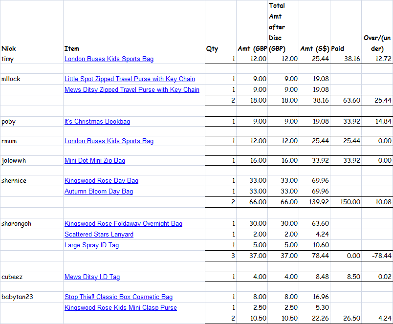This screenshot has width=393, height=324.
Task: Select the S$ amount '10.60' for Large Spray ID Tag
Action: tap(315, 245)
